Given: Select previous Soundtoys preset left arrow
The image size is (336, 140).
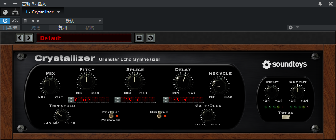Looking at the screenshot, I should click(x=20, y=38).
